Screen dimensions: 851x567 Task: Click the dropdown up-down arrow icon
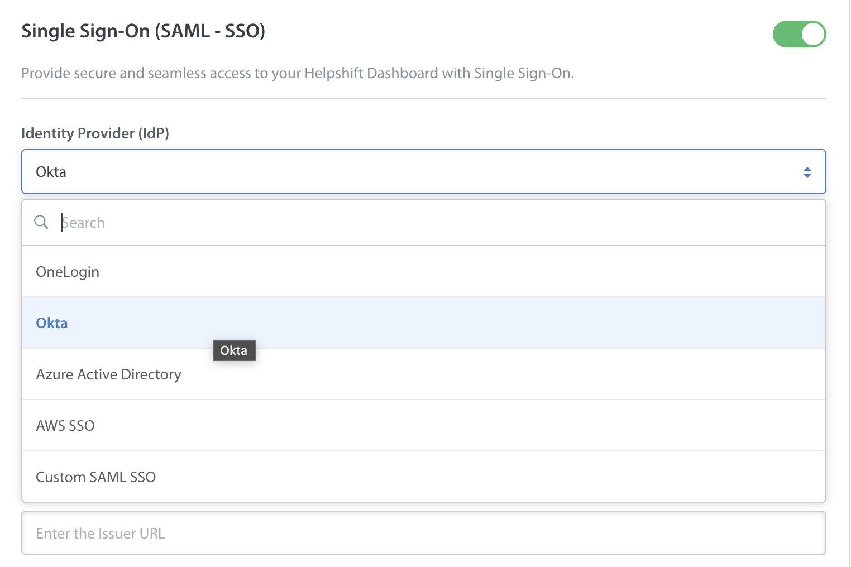807,172
